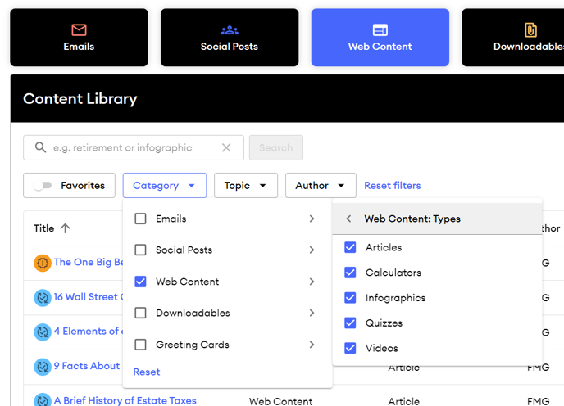Click the blue icon beside 4 Elements

(x=43, y=332)
